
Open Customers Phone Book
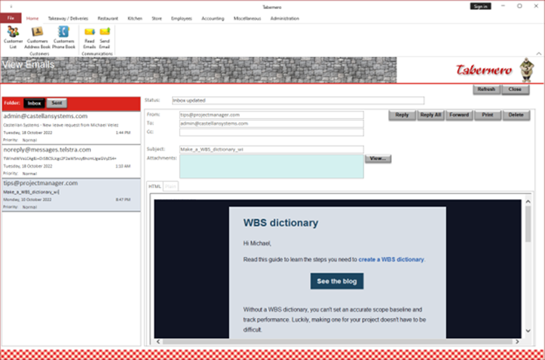pos(64,38)
